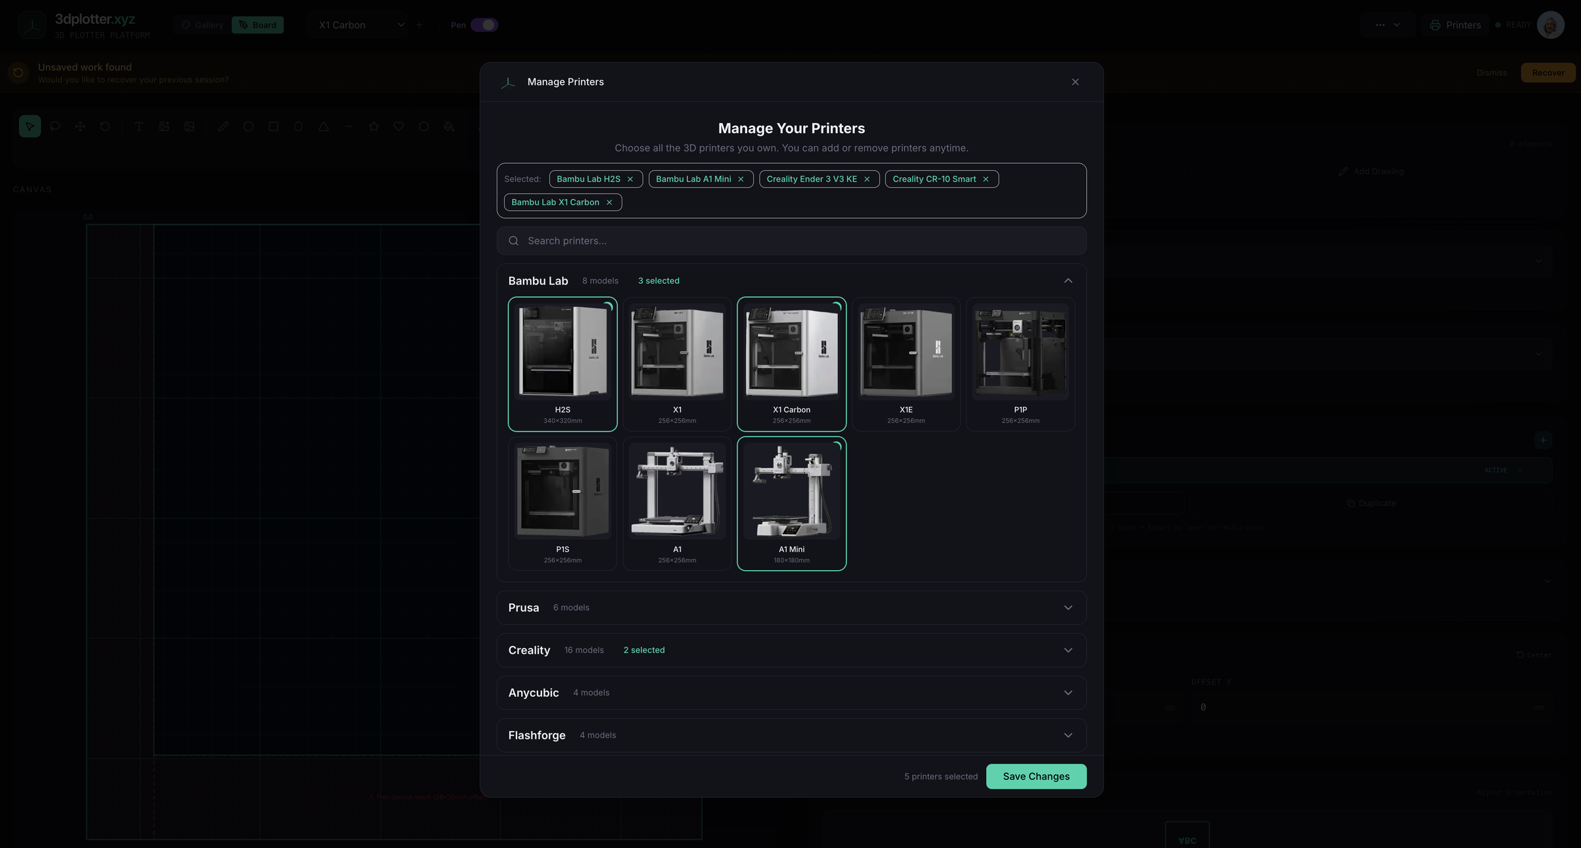Expand the Anycubic section

[792, 693]
